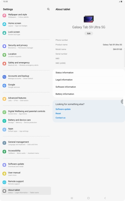
Task: Tap the Galaxy Tab S9 Ultra device image
Action: [x=89, y=19]
